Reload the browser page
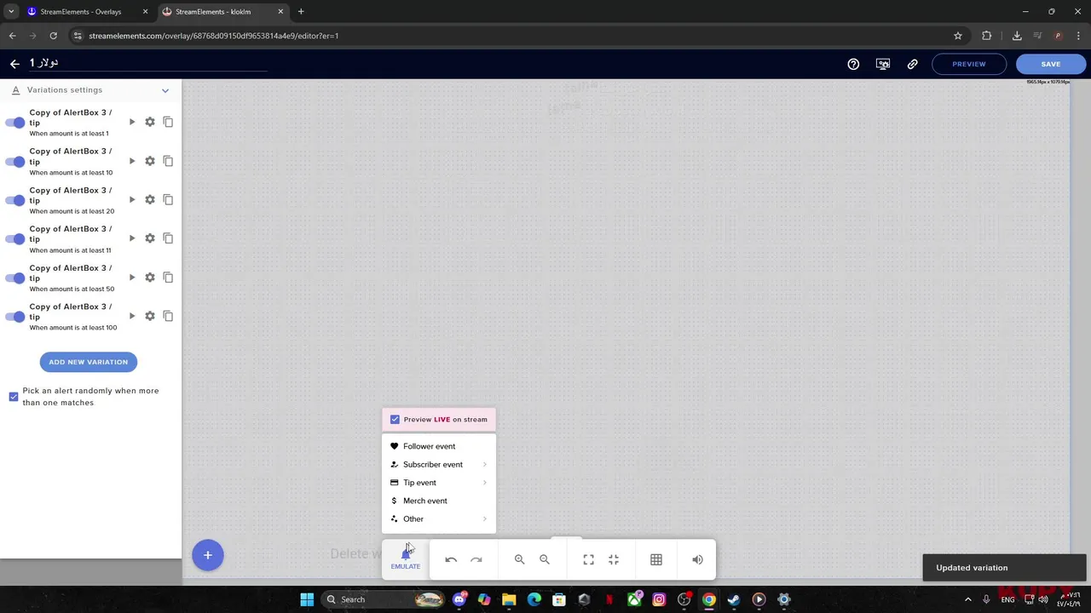1091x613 pixels. pyautogui.click(x=53, y=36)
